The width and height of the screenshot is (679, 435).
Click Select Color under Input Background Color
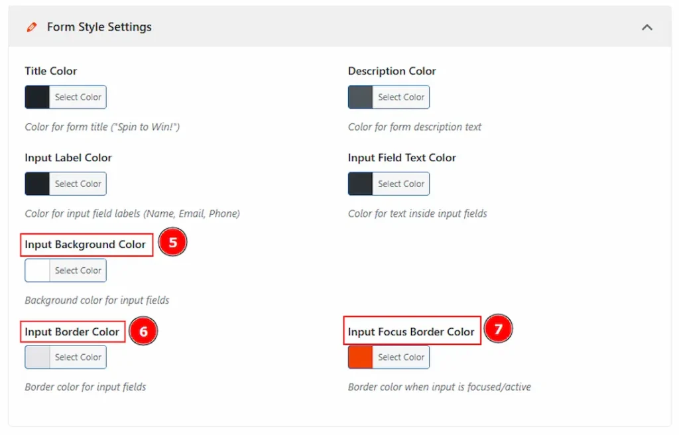coord(78,270)
